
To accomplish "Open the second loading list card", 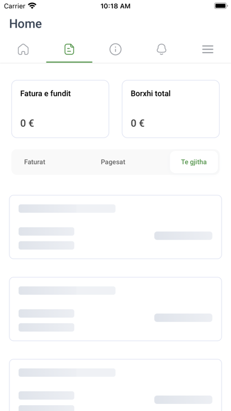I will [115, 309].
